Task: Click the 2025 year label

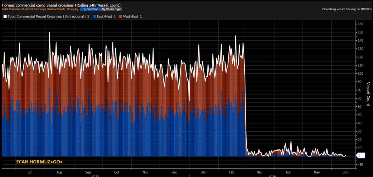Action: 95,175
